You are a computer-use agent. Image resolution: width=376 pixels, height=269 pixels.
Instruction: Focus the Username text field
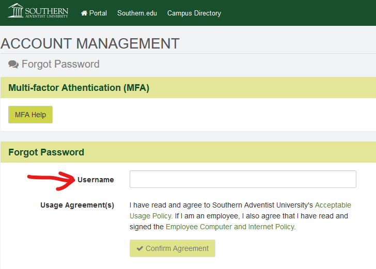pyautogui.click(x=243, y=179)
